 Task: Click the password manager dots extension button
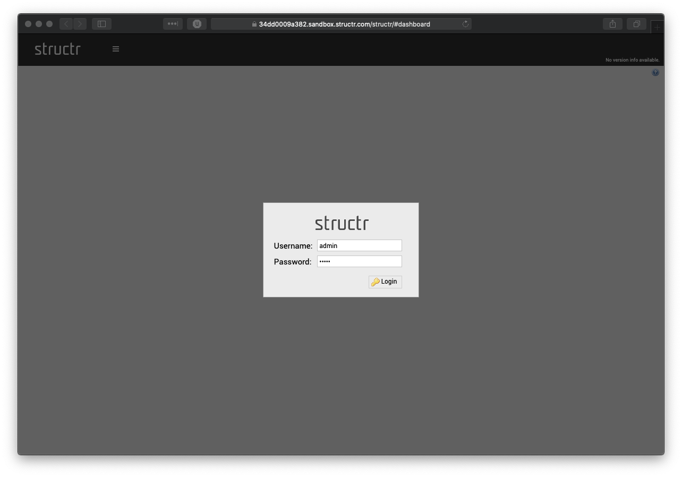[173, 24]
